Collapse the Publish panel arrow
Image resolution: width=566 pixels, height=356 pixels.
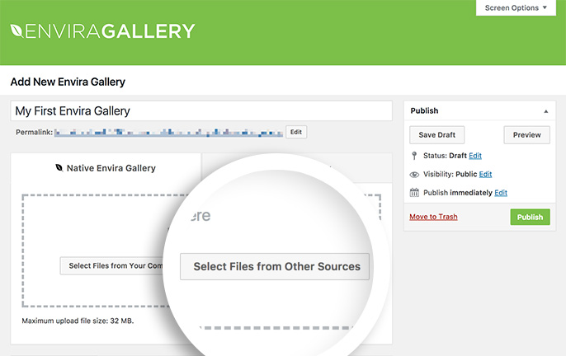coord(546,111)
